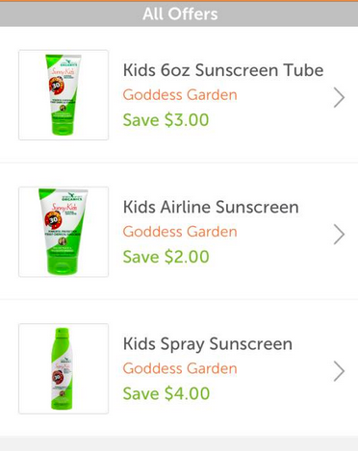The width and height of the screenshot is (358, 451).
Task: Click the green cap of the spray can
Action: pyautogui.click(x=62, y=335)
